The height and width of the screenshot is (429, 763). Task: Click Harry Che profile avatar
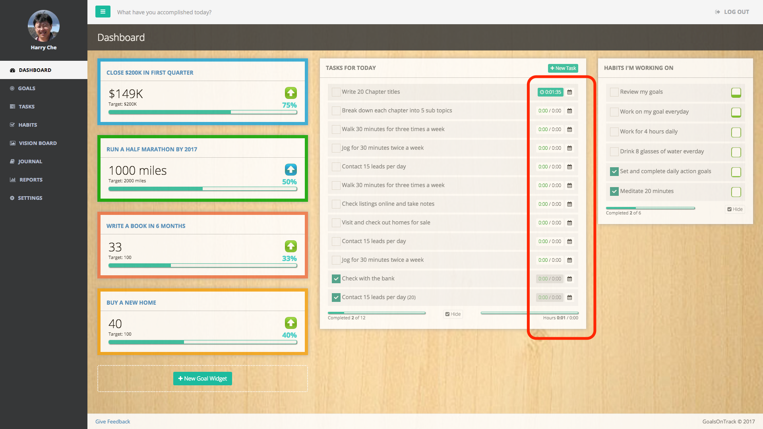pos(43,26)
